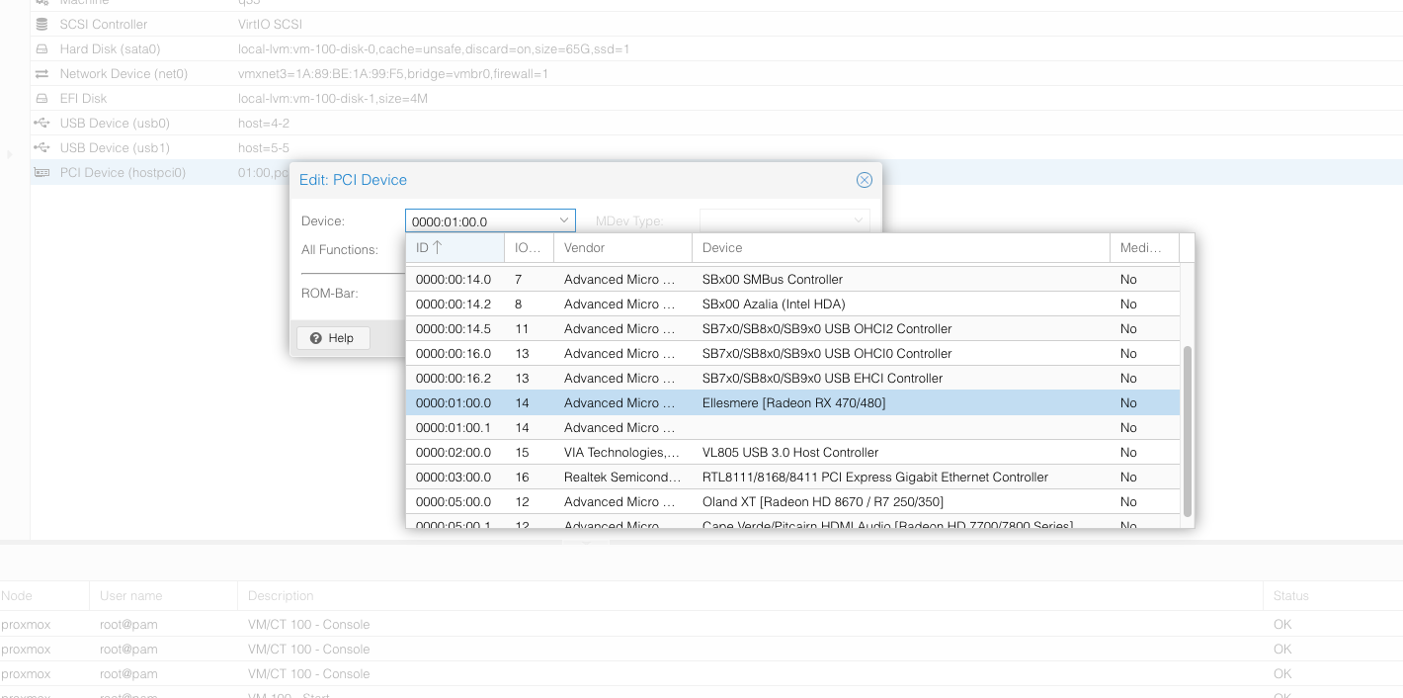Click the Hard Disk (sata0) icon
The width and height of the screenshot is (1403, 698).
tap(41, 48)
